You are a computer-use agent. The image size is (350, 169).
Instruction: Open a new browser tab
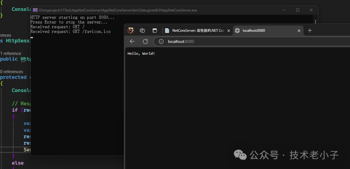click(310, 30)
